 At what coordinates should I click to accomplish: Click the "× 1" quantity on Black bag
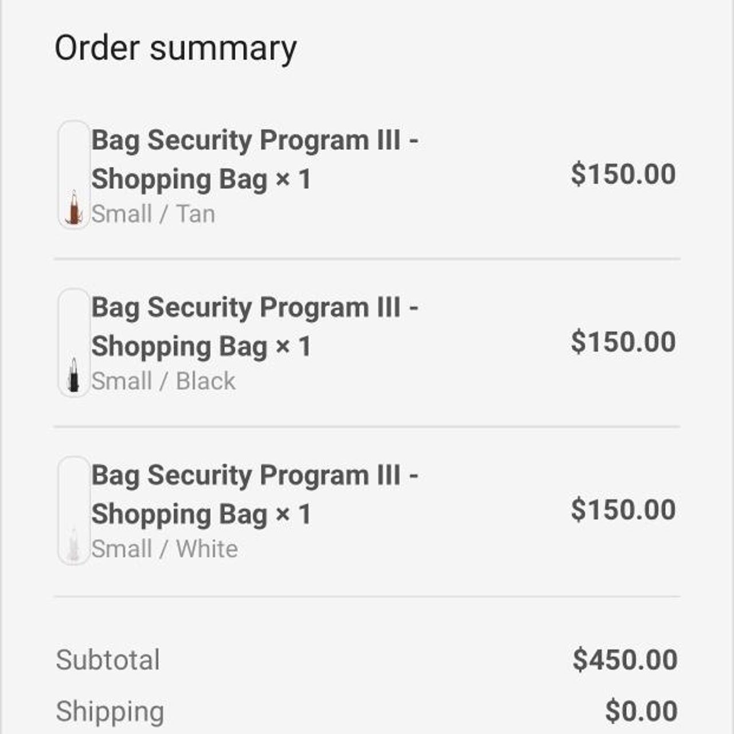[293, 347]
